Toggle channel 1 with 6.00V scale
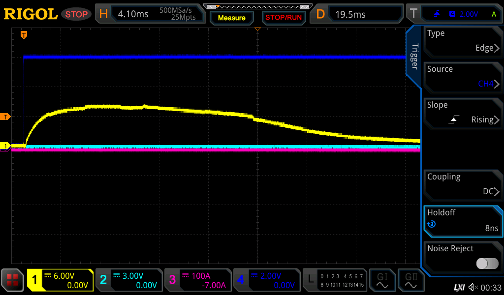The image size is (504, 295). click(60, 280)
